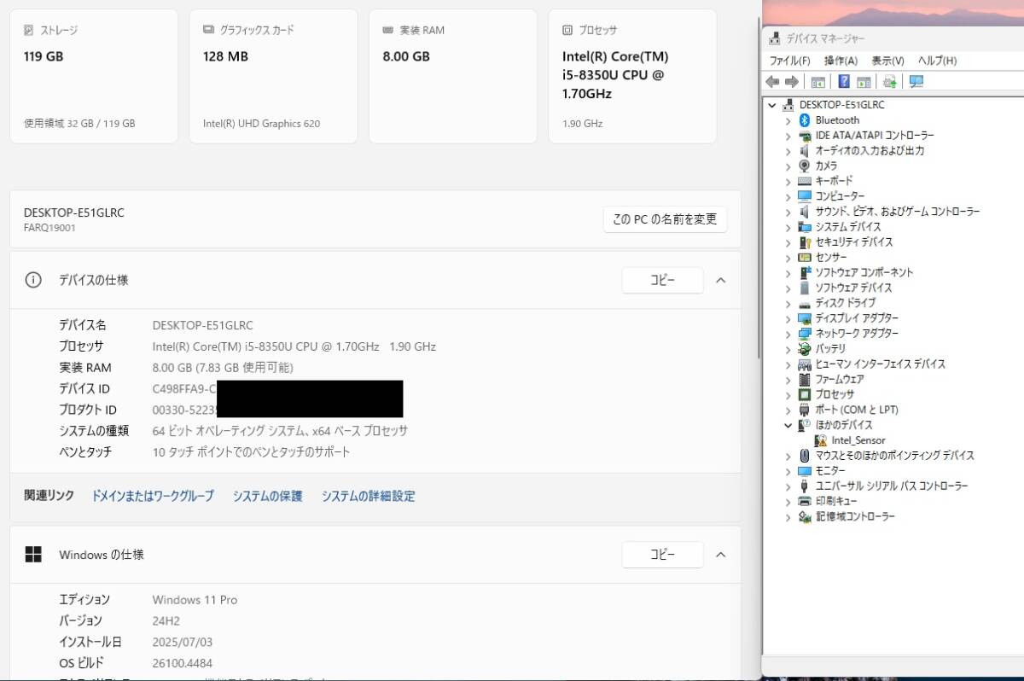Click the ディスク ドライブ drive icon
Image resolution: width=1024 pixels, height=681 pixels.
[x=805, y=303]
